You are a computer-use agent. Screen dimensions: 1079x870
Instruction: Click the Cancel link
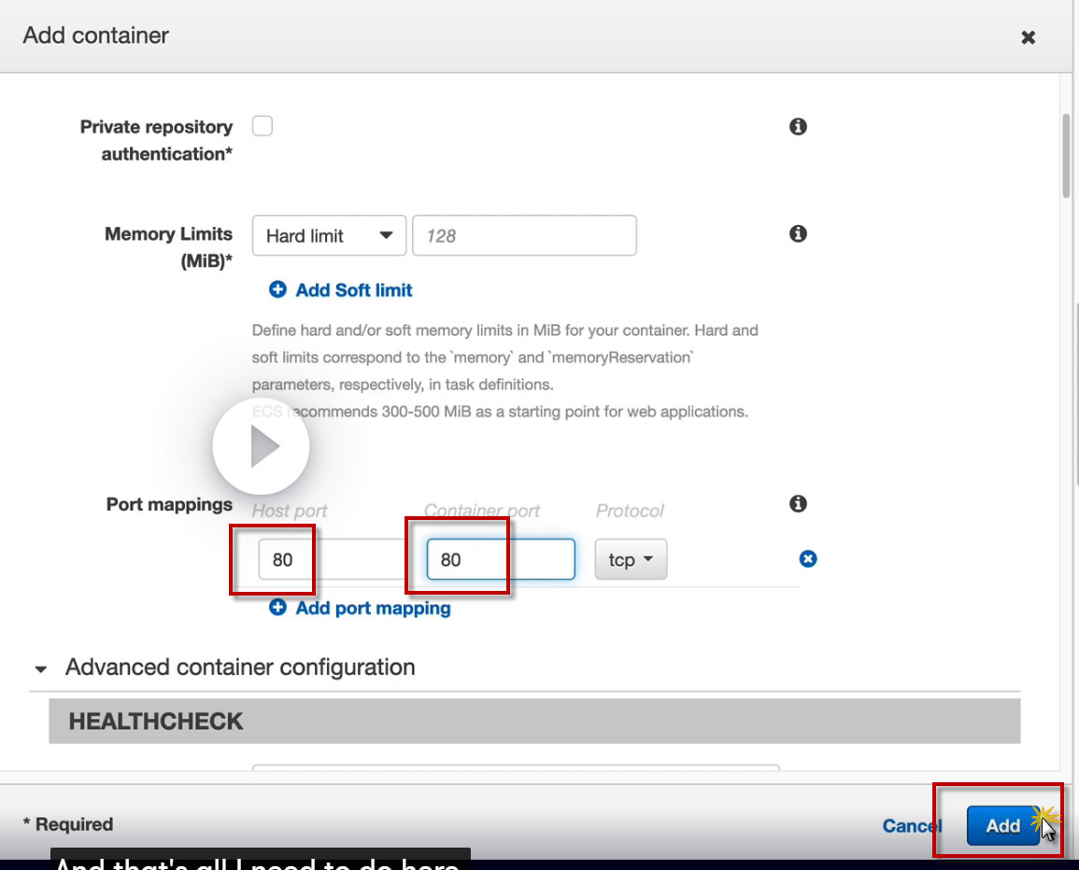[x=912, y=825]
